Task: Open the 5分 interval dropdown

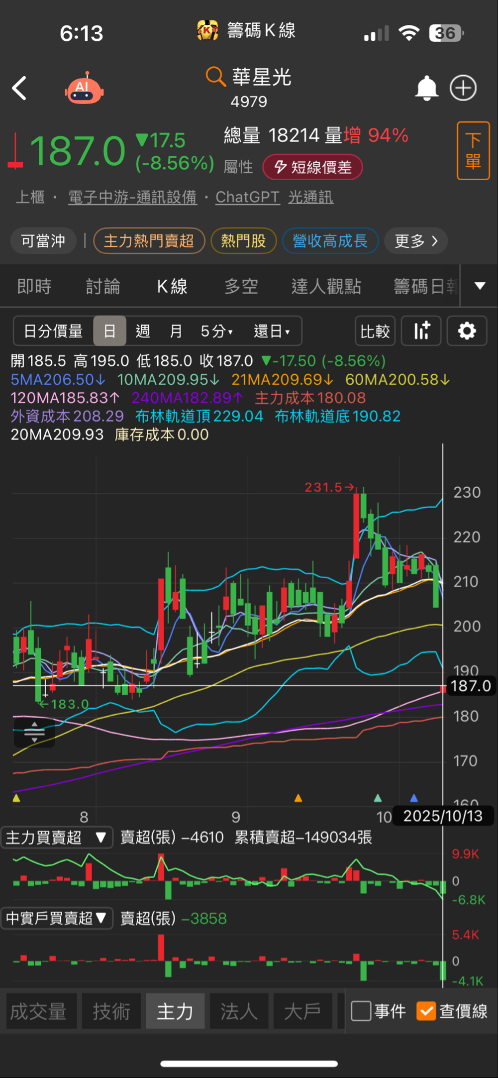Action: pyautogui.click(x=217, y=331)
